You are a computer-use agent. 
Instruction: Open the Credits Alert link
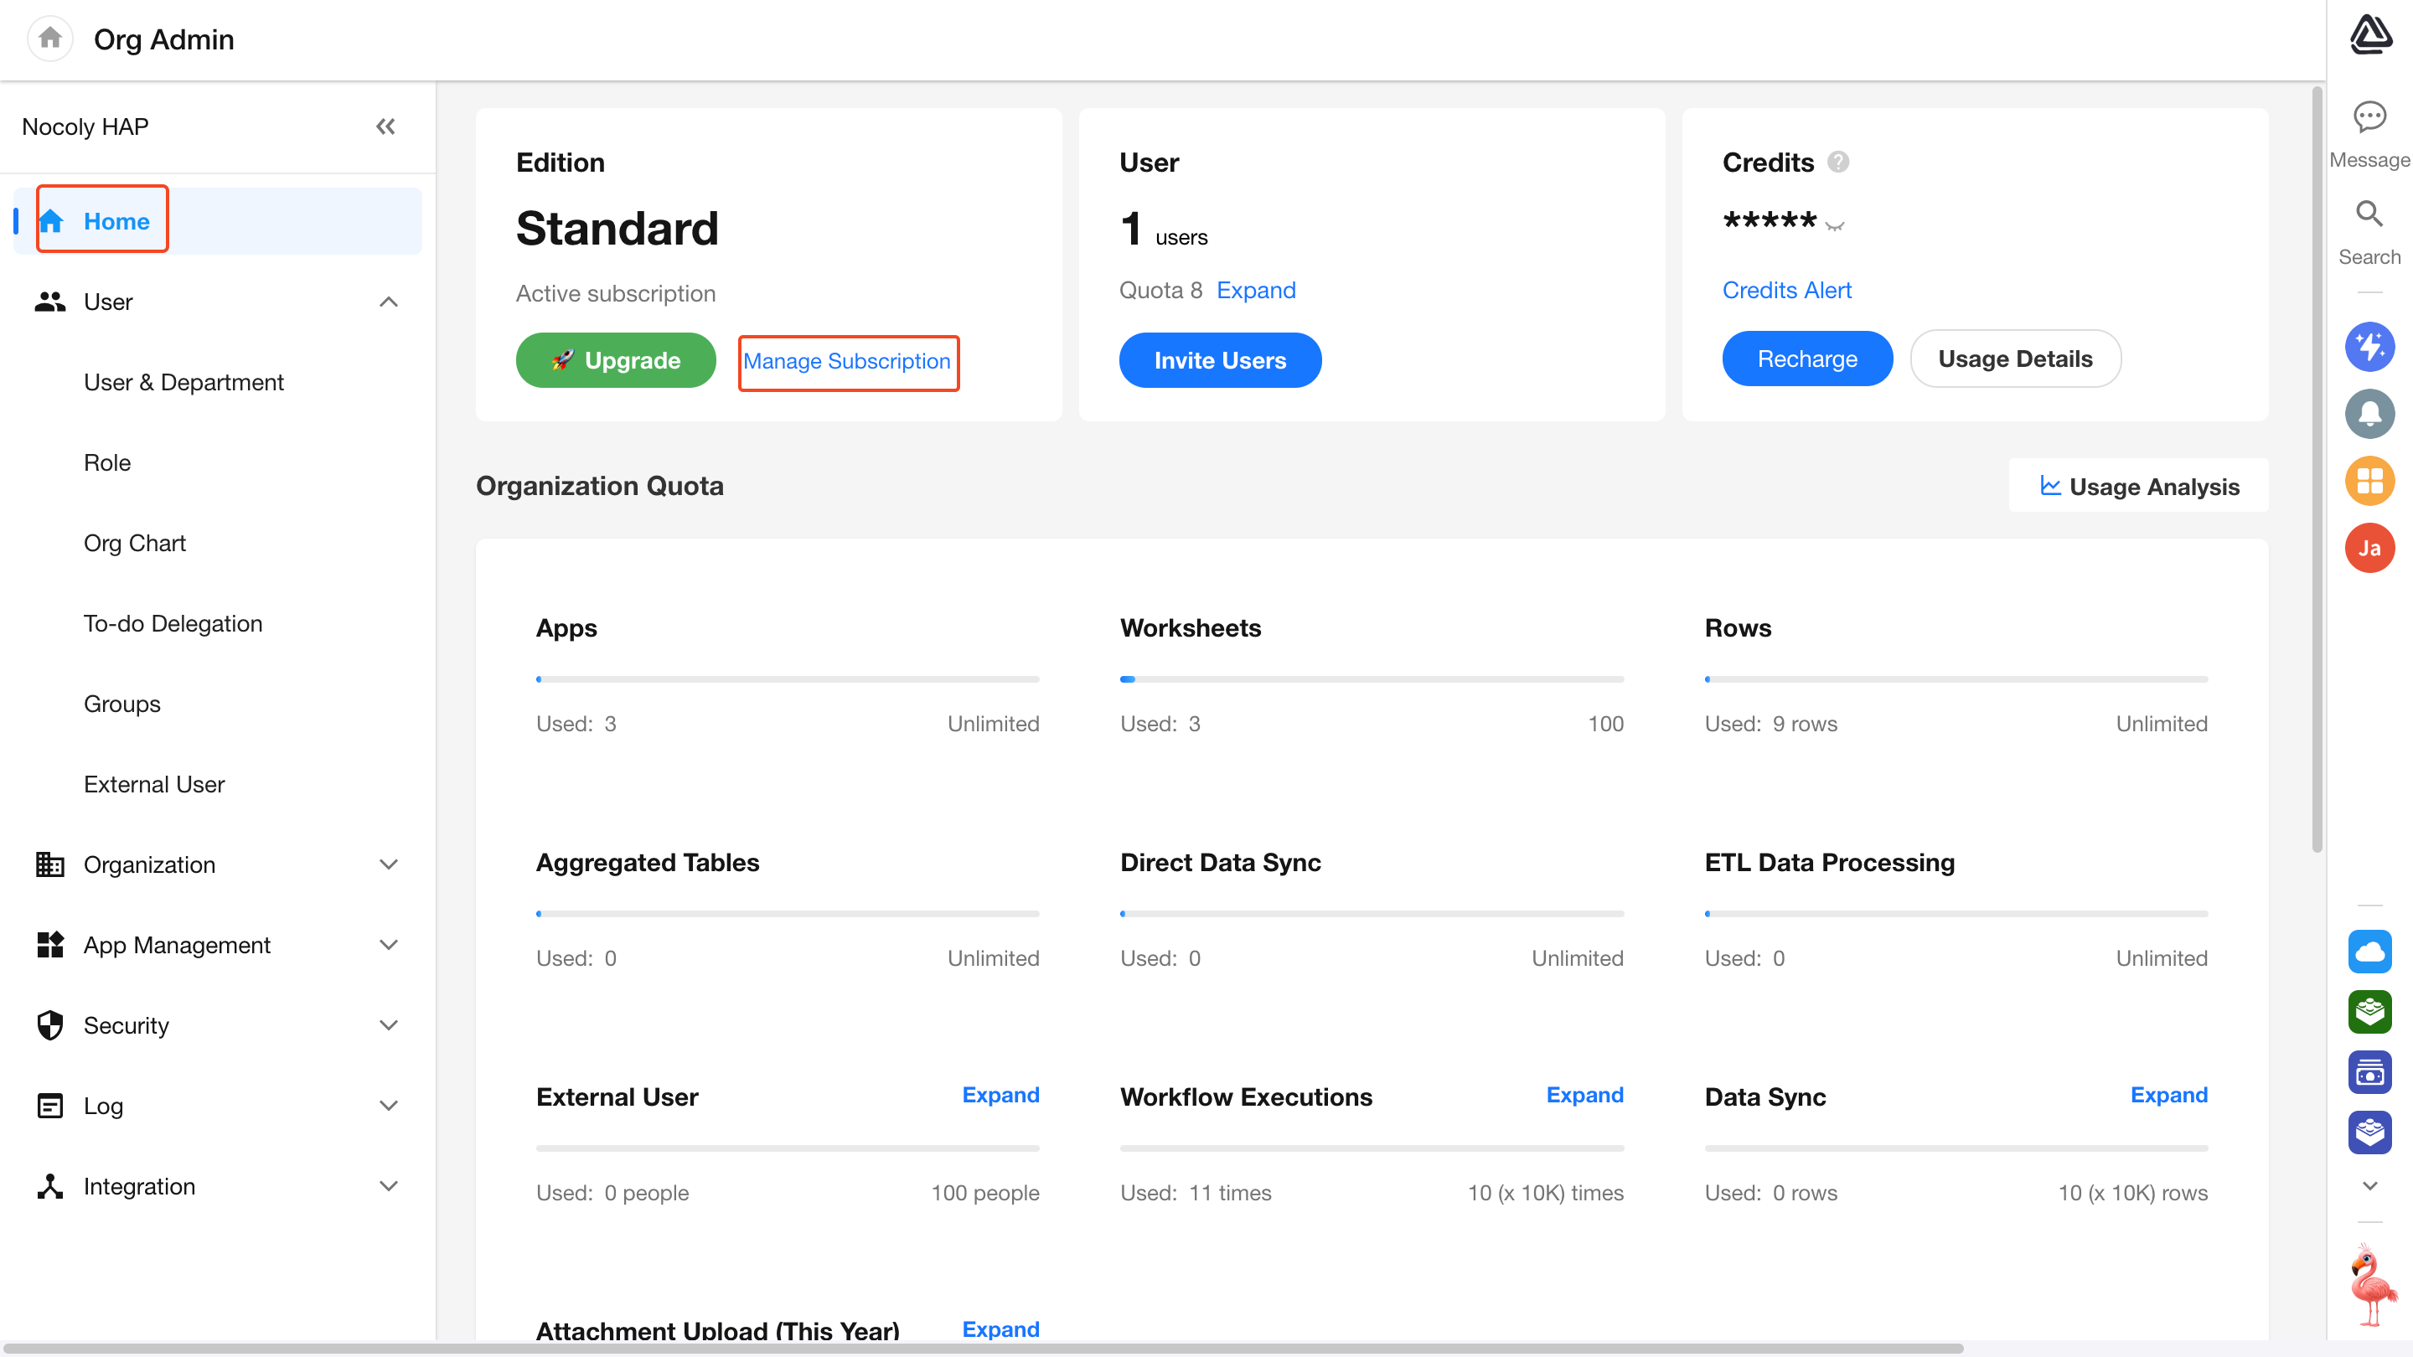click(x=1785, y=291)
